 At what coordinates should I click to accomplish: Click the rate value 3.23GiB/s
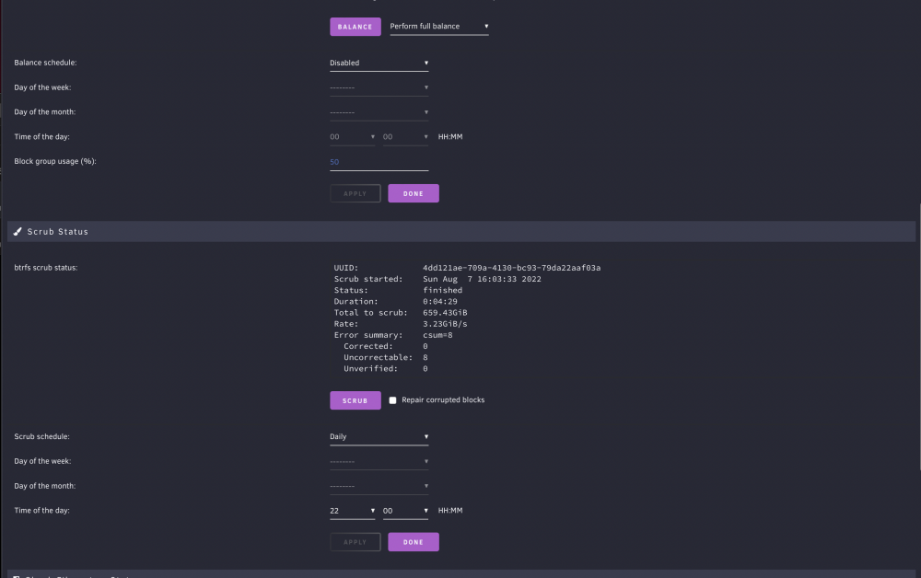click(445, 323)
